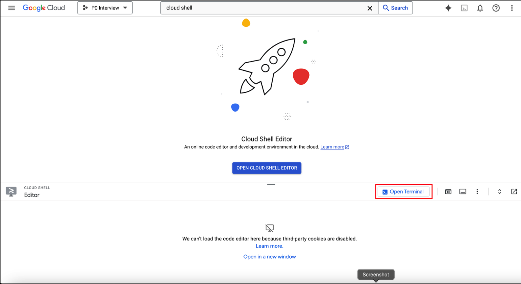This screenshot has height=284, width=521.
Task: Click Open in a new window link
Action: click(269, 257)
